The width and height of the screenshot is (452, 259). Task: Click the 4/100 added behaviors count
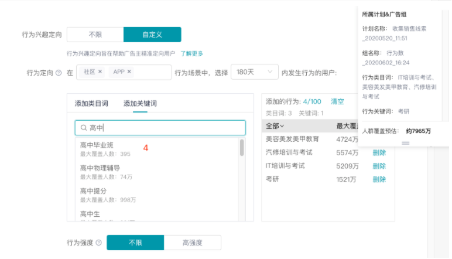[312, 101]
